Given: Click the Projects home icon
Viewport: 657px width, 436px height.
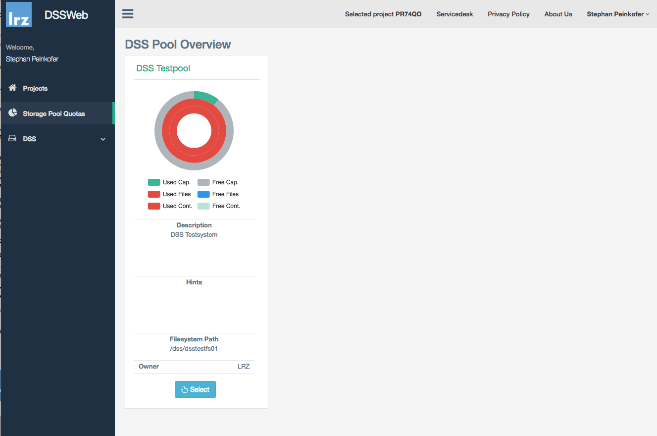Looking at the screenshot, I should [13, 88].
